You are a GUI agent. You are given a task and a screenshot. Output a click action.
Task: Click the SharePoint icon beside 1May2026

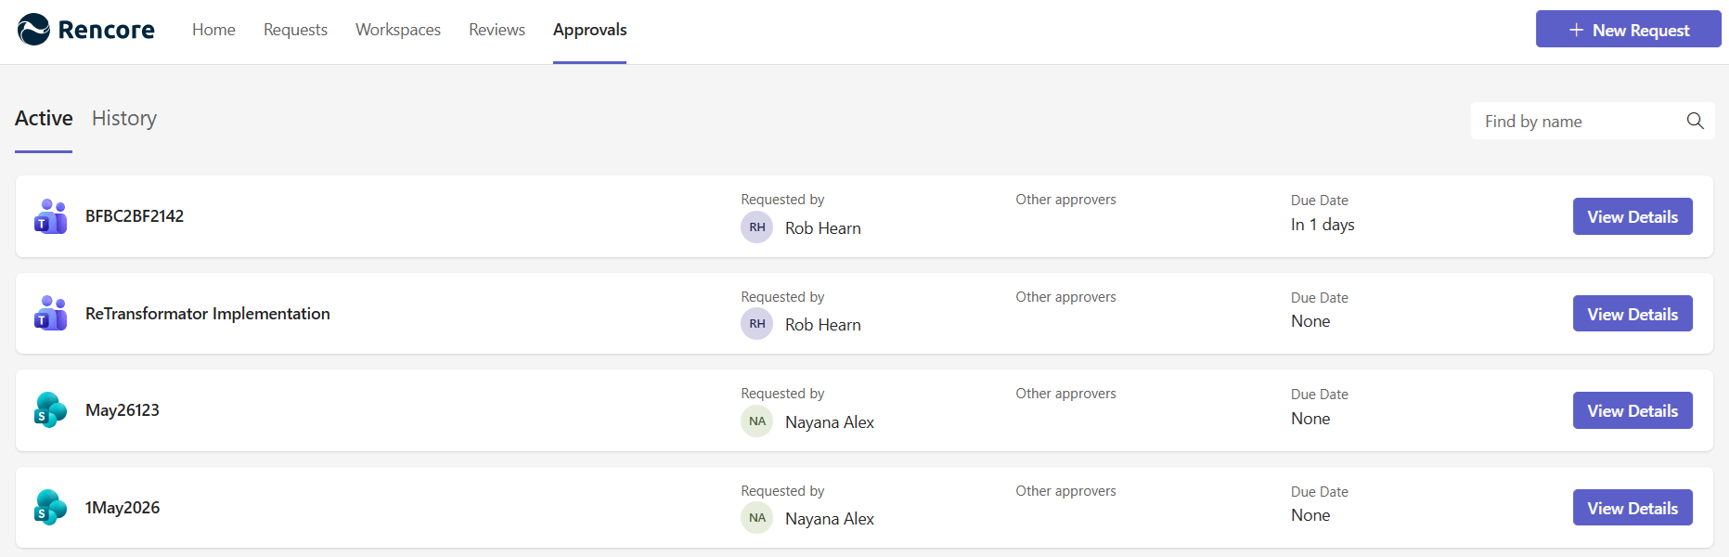pyautogui.click(x=50, y=508)
